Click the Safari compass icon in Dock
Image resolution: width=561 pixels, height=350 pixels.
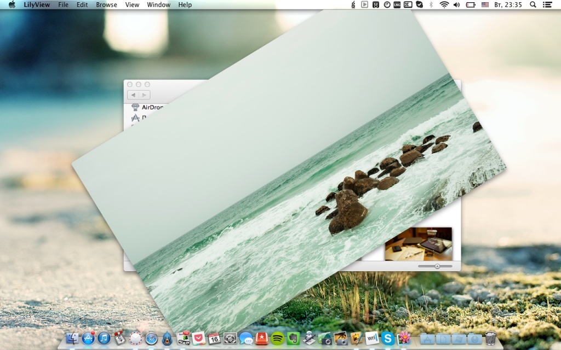pyautogui.click(x=151, y=339)
